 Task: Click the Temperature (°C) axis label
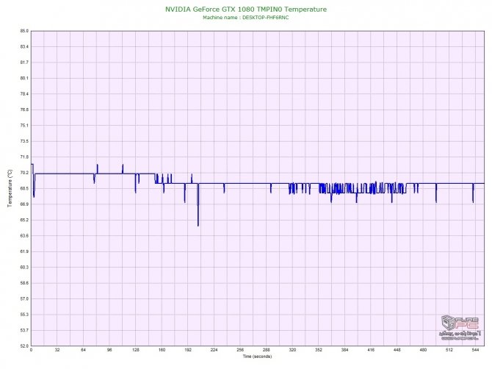[x=10, y=188]
